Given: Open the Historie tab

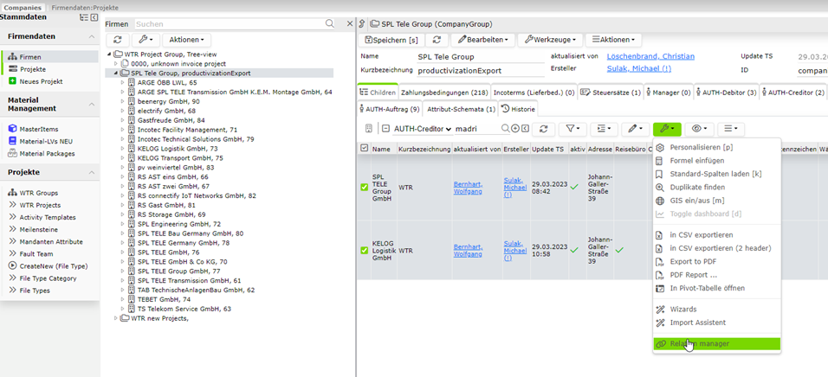Looking at the screenshot, I should coord(518,109).
